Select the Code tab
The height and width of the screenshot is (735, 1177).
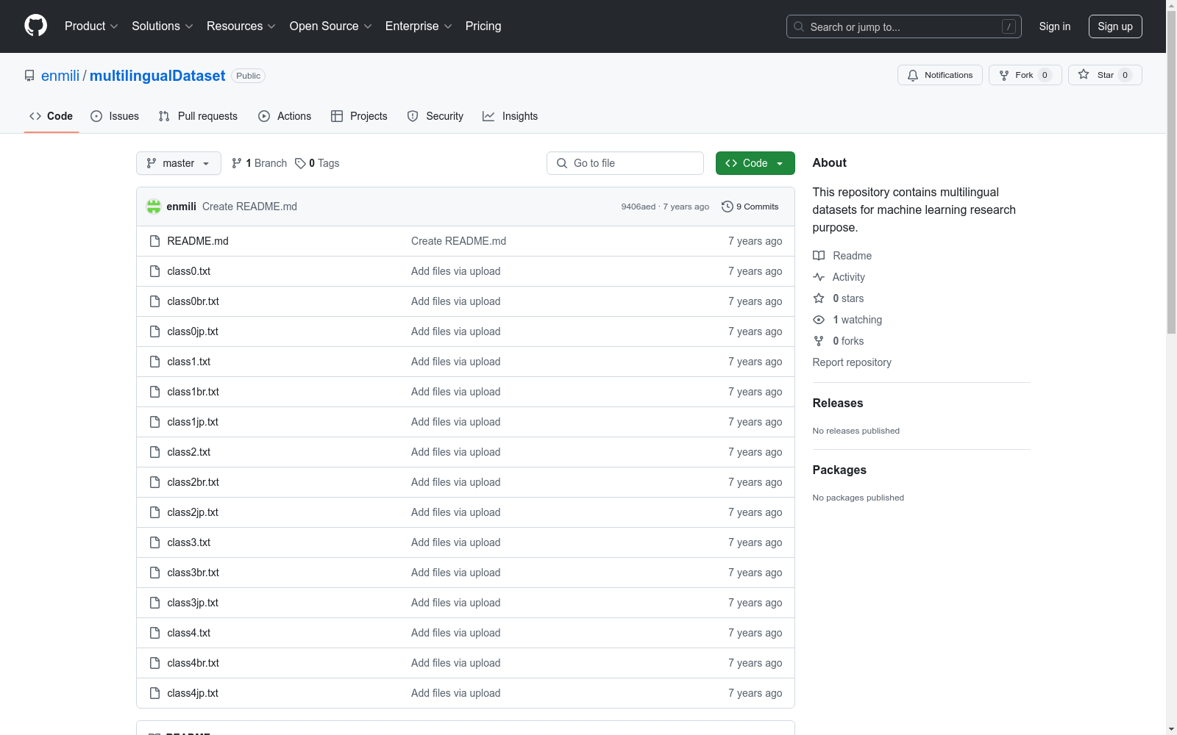[51, 116]
